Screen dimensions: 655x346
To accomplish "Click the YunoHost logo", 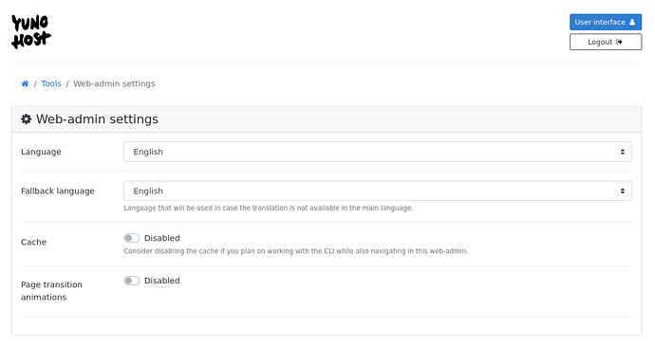I will (x=31, y=31).
